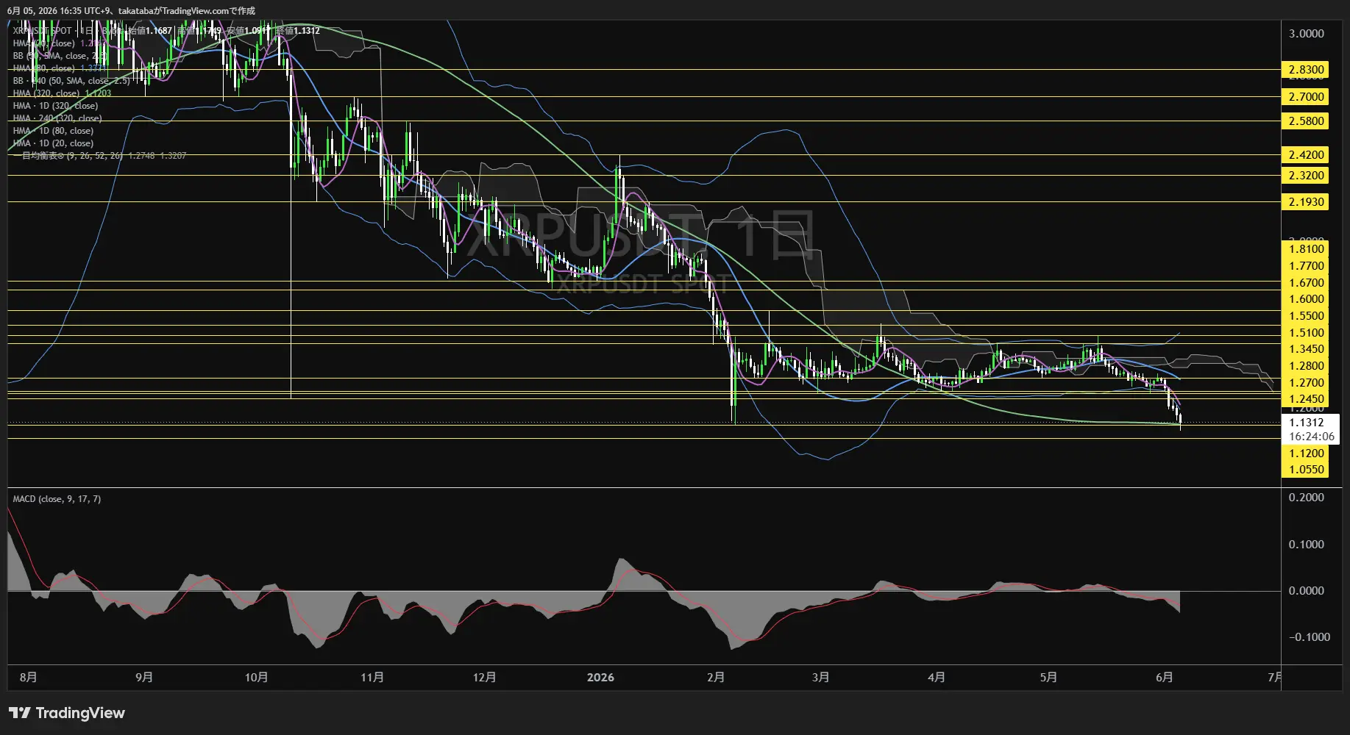Click the 1.3450 price level label
Screen dimensions: 1350x735
click(1306, 348)
